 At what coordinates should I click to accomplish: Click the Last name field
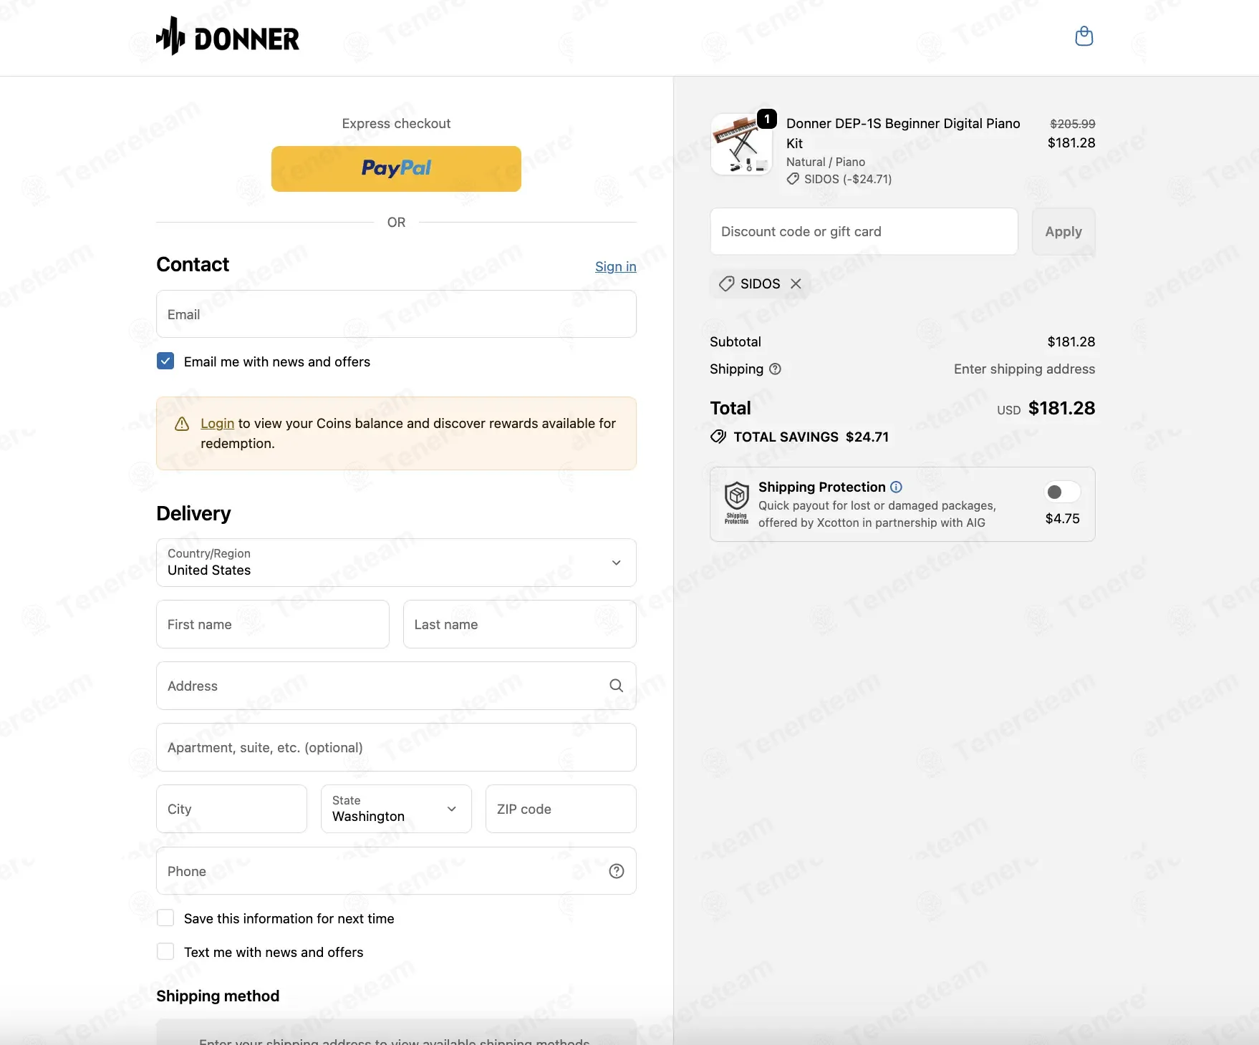point(520,624)
